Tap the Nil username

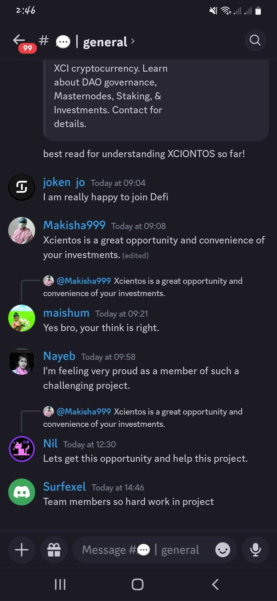click(x=51, y=444)
